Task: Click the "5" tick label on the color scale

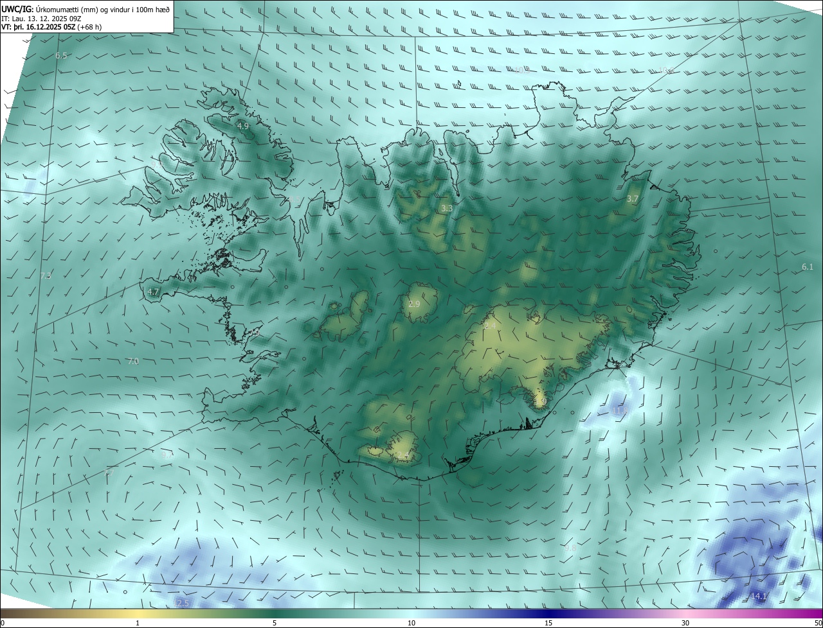Action: coord(275,623)
